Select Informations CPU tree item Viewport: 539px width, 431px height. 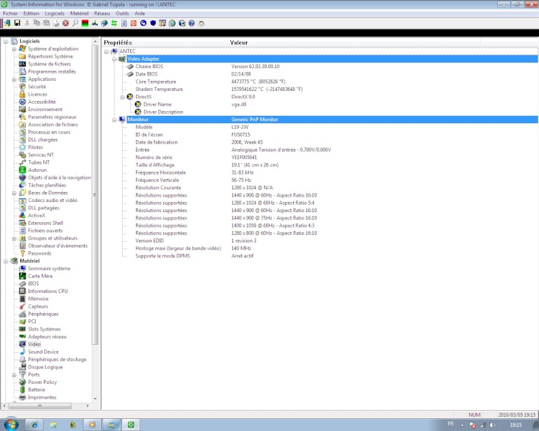pos(48,291)
